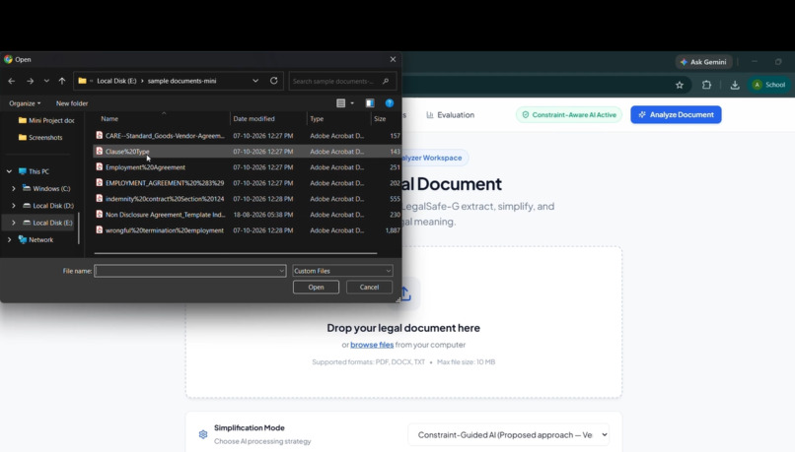Viewport: 795px width, 452px height.
Task: Select Local Disk (D:) in navigation pane
Action: [48, 206]
